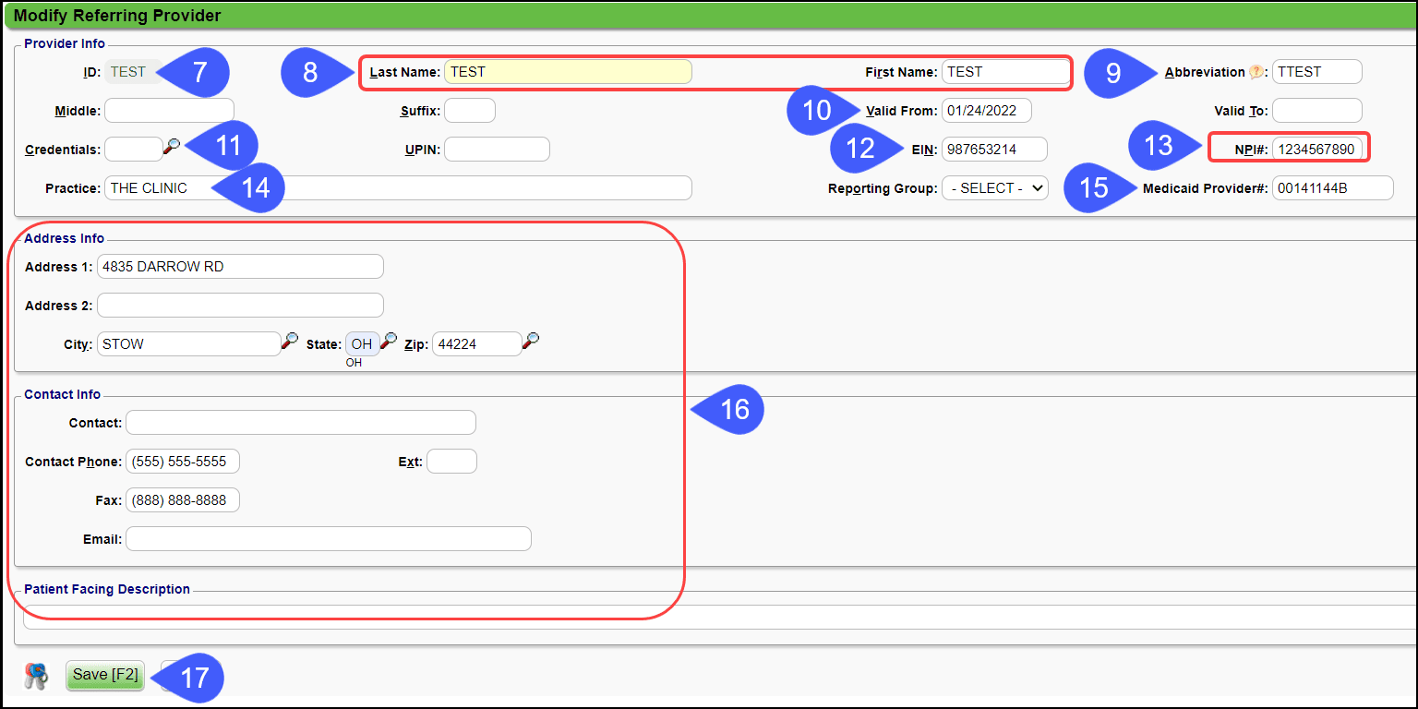1418x709 pixels.
Task: Click the empty Valid To field
Action: (x=1316, y=110)
